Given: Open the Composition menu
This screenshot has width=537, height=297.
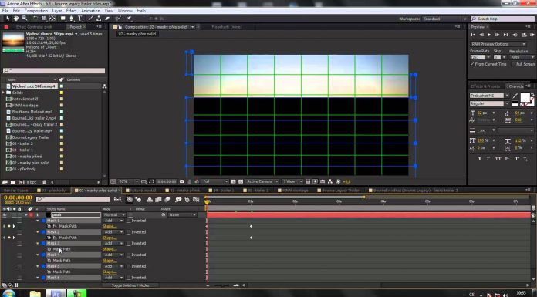Looking at the screenshot, I should (36, 11).
